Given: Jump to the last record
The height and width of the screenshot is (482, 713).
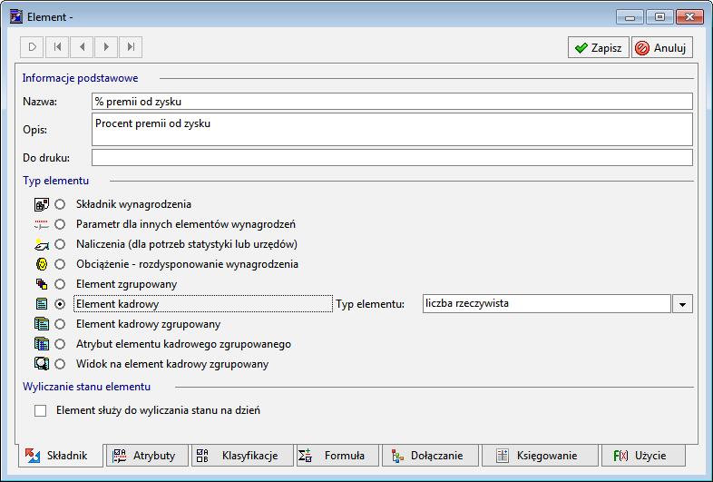Looking at the screenshot, I should click(131, 47).
